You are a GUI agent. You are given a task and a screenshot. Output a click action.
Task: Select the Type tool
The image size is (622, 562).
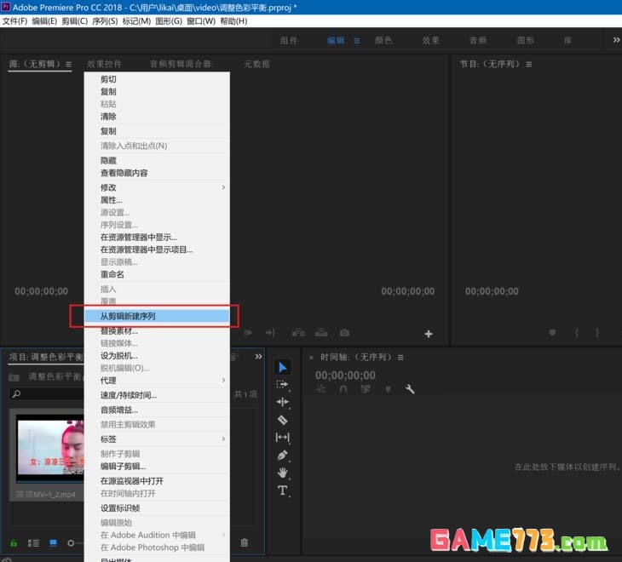pyautogui.click(x=282, y=490)
